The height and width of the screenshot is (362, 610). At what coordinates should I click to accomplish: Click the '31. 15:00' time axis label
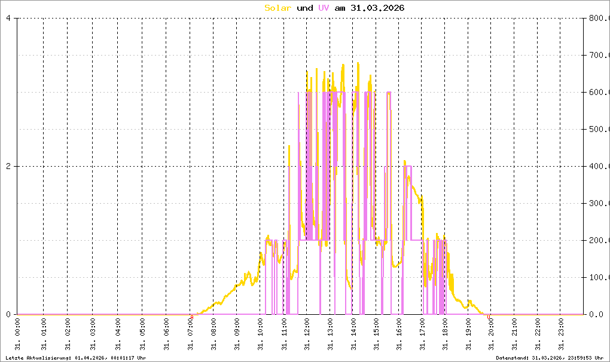[376, 335]
